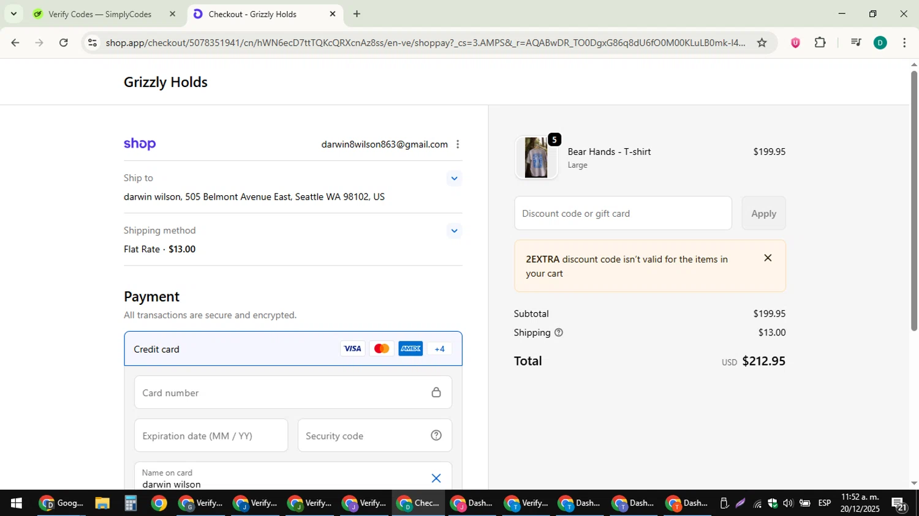
Task: Click the Total $212.95 amount
Action: 763,361
